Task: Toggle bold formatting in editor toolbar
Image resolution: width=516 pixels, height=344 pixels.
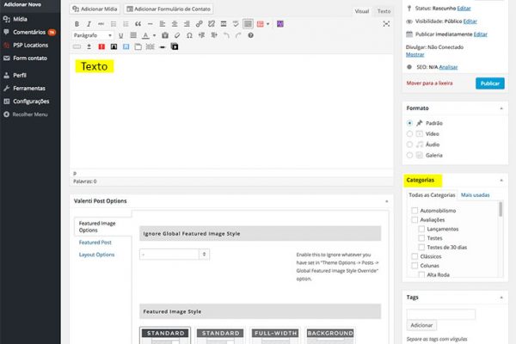Action: (77, 24)
